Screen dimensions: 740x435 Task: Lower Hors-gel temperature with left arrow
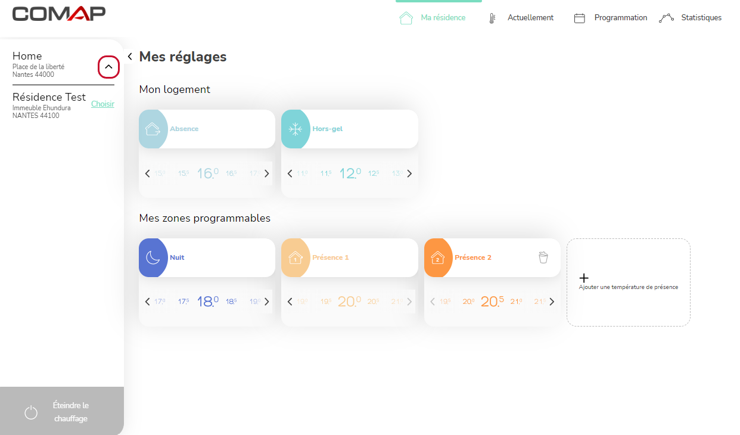click(290, 173)
